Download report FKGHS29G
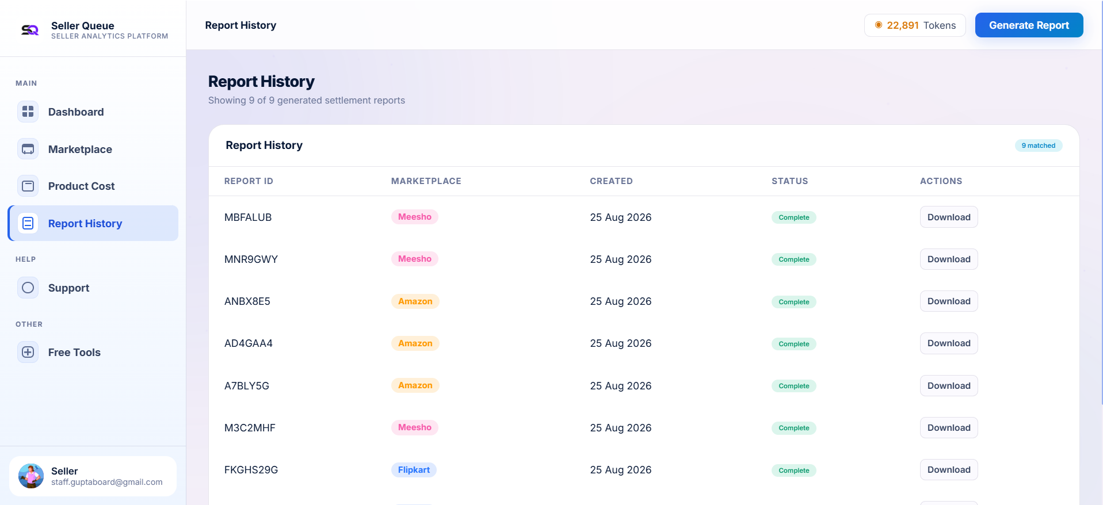 pyautogui.click(x=949, y=469)
